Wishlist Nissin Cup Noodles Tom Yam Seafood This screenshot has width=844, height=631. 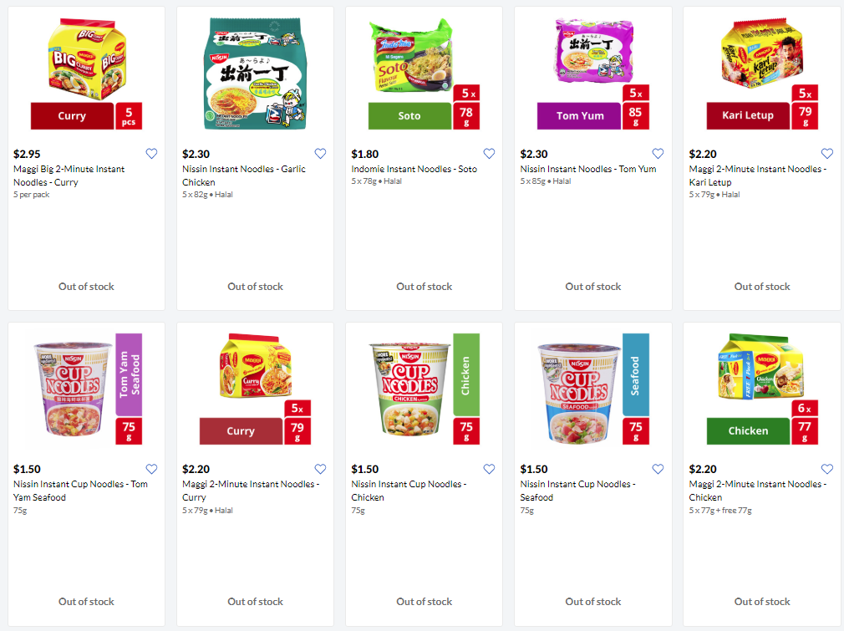(151, 469)
